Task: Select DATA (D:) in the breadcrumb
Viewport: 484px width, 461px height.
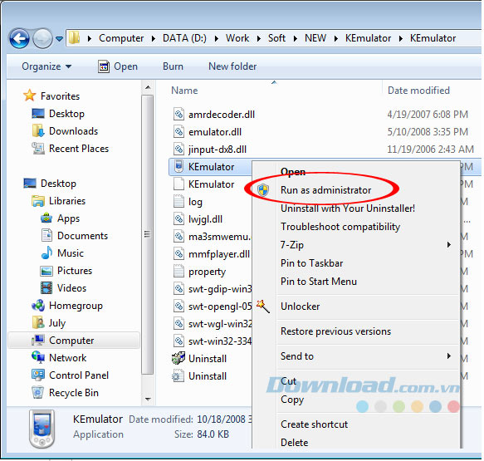Action: (184, 38)
